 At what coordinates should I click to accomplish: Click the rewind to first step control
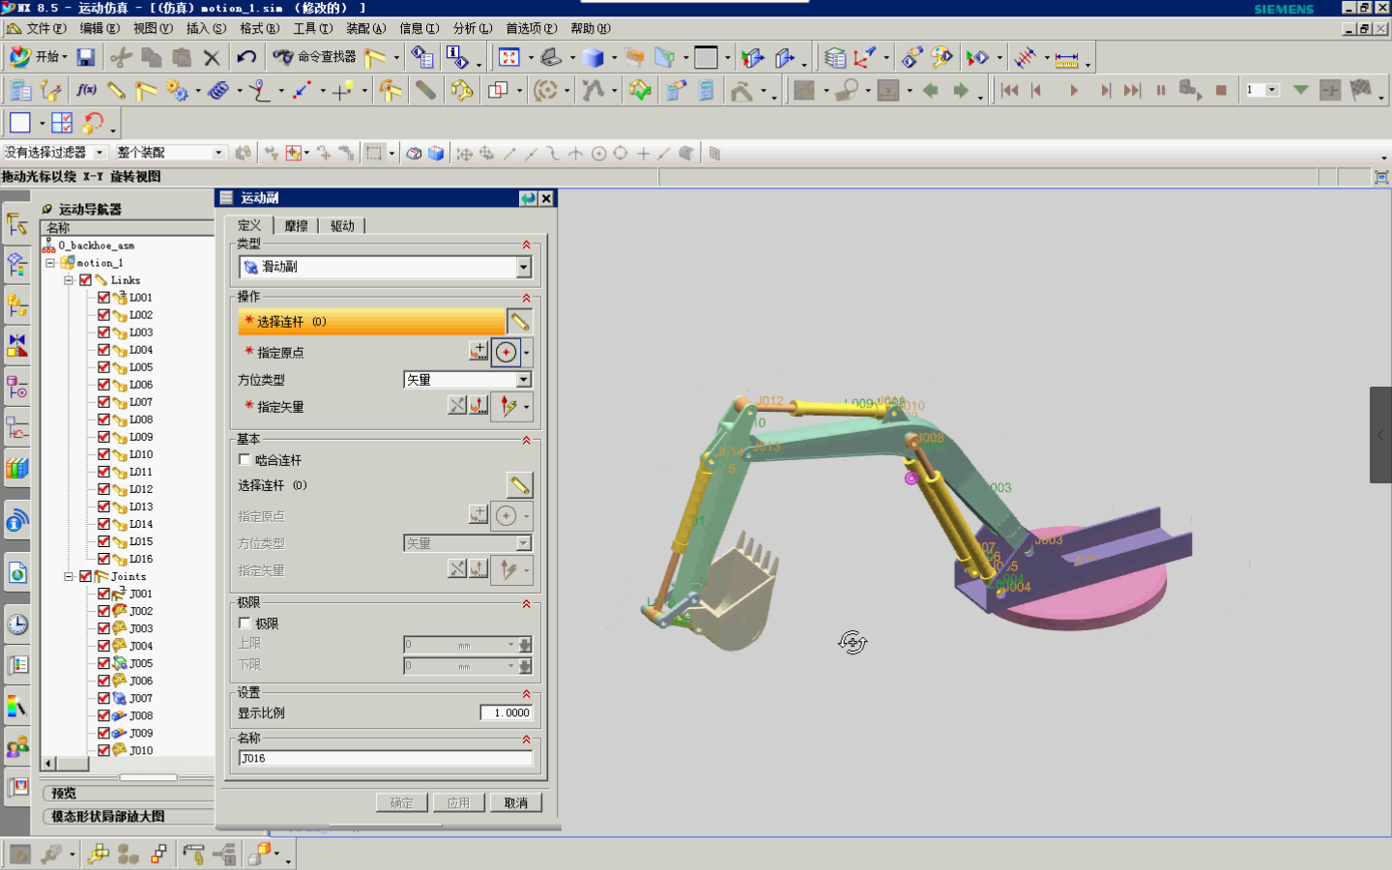1010,90
